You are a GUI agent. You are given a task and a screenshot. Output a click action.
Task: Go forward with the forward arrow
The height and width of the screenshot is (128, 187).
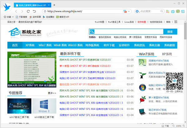[22, 11]
